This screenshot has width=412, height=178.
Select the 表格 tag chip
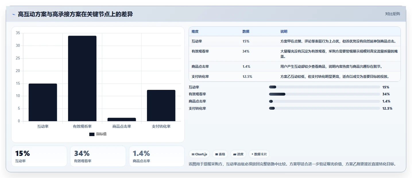[x=220, y=154]
